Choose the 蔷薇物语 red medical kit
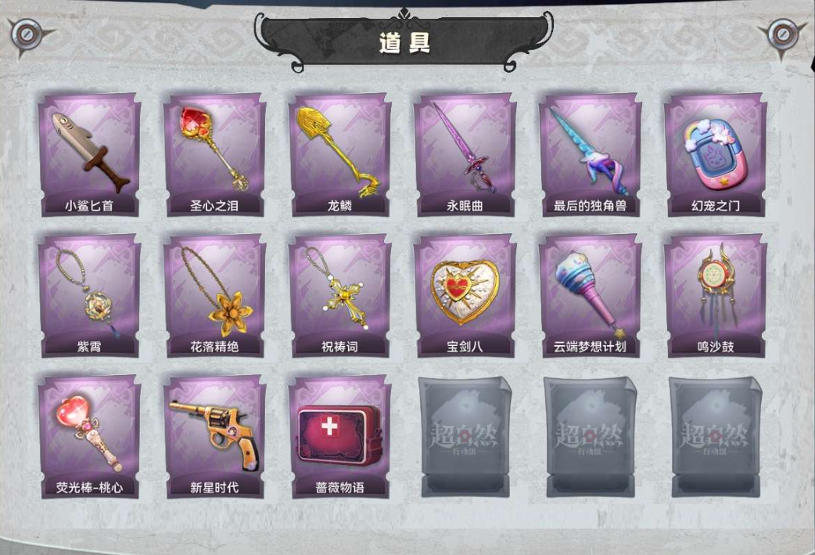This screenshot has width=815, height=555. 339,436
